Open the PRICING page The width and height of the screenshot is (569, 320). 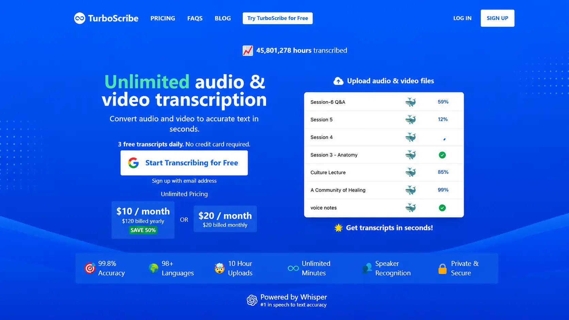[x=163, y=18]
